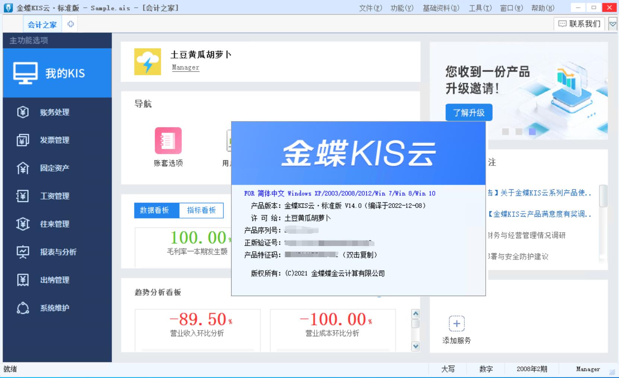The height and width of the screenshot is (378, 619).
Task: Click the 了解升级 button
Action: (x=469, y=113)
